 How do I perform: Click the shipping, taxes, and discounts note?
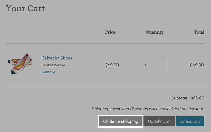pyautogui.click(x=148, y=109)
